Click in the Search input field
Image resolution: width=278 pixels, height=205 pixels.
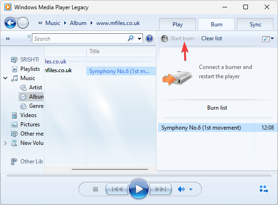pyautogui.click(x=80, y=38)
